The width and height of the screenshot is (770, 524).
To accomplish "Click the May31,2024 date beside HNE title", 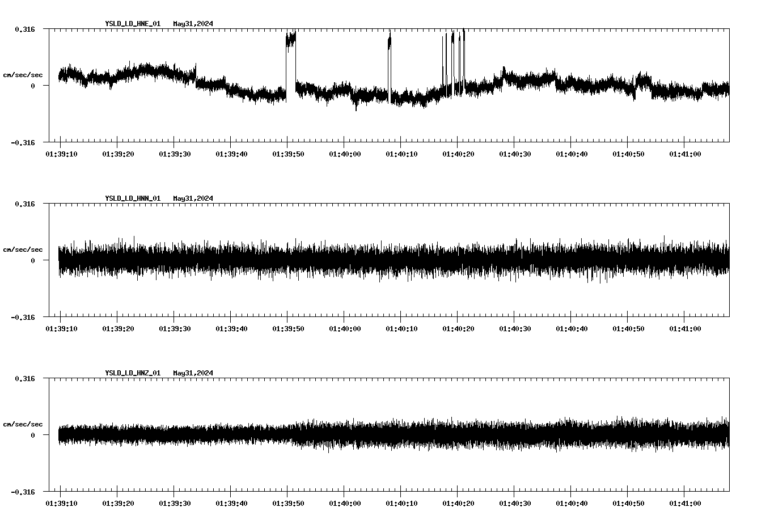I will pos(193,24).
